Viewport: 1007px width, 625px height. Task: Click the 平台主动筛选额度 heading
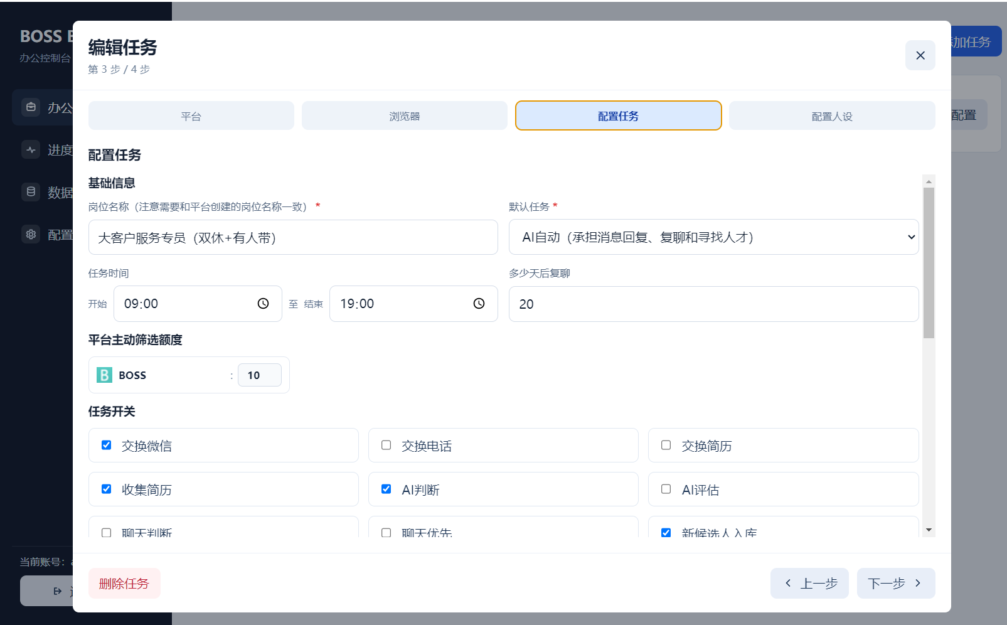pos(135,340)
